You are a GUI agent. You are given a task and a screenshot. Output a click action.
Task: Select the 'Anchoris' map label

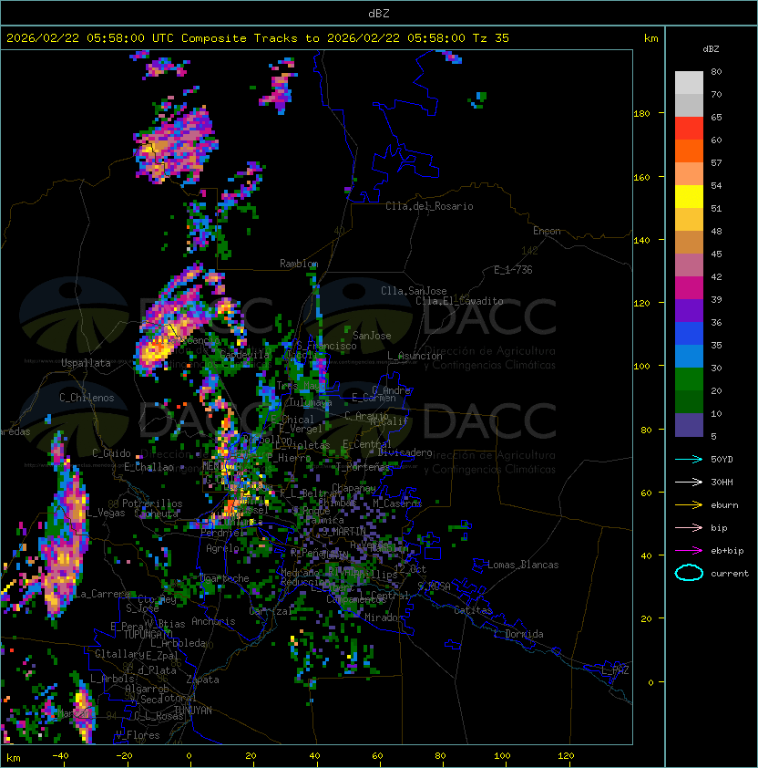tap(213, 621)
